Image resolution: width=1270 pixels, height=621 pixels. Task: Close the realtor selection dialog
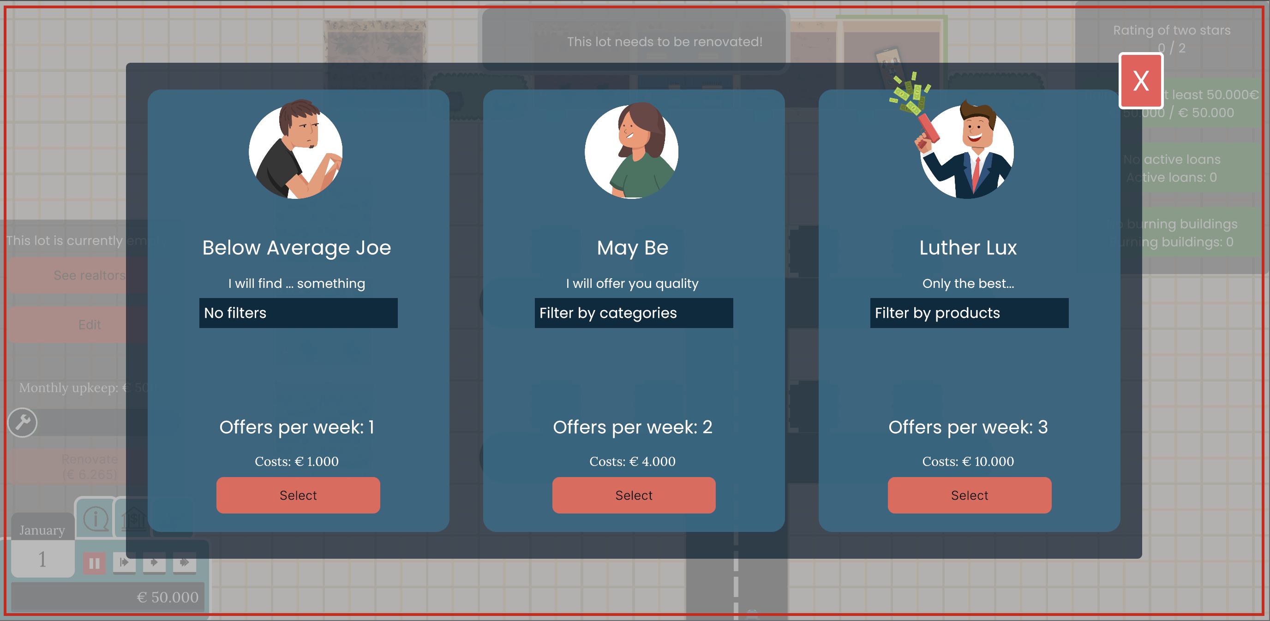1140,81
